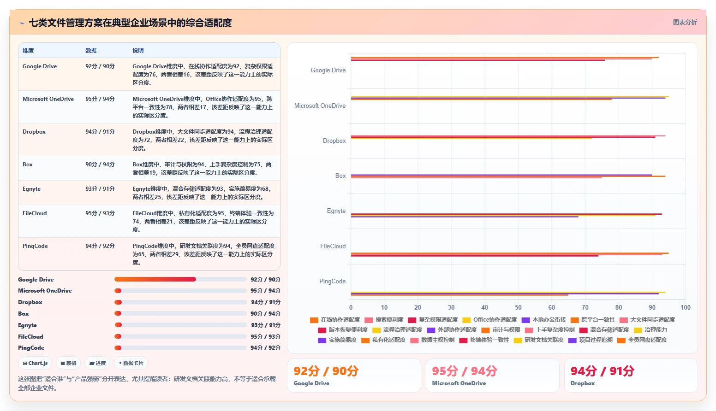
Task: Click table cell 95分 / 93分 for FileCloud
Action: click(x=100, y=213)
